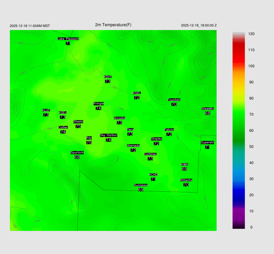Click the Sky Harbor station label

108,135
